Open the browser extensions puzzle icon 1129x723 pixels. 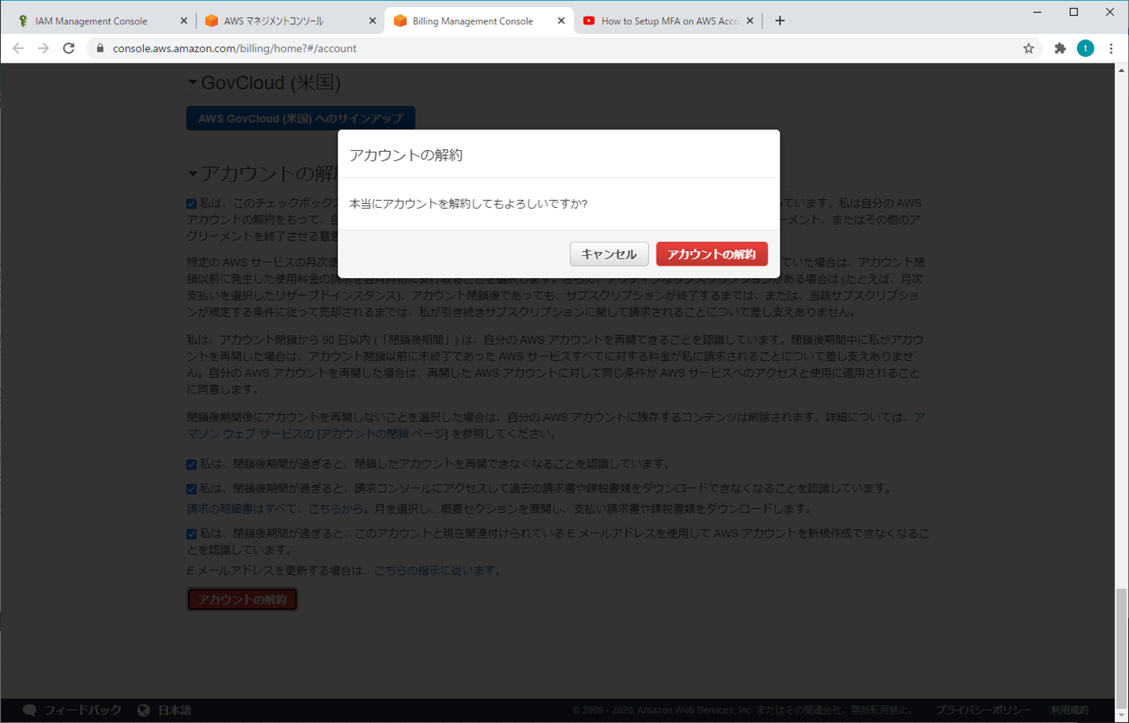[1060, 48]
